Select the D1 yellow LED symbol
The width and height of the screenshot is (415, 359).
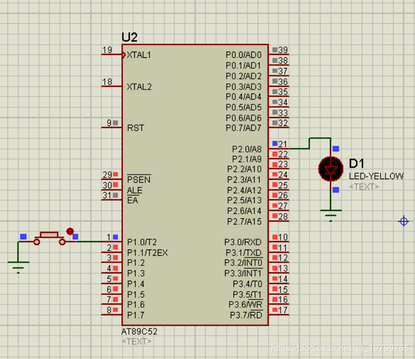pos(331,169)
